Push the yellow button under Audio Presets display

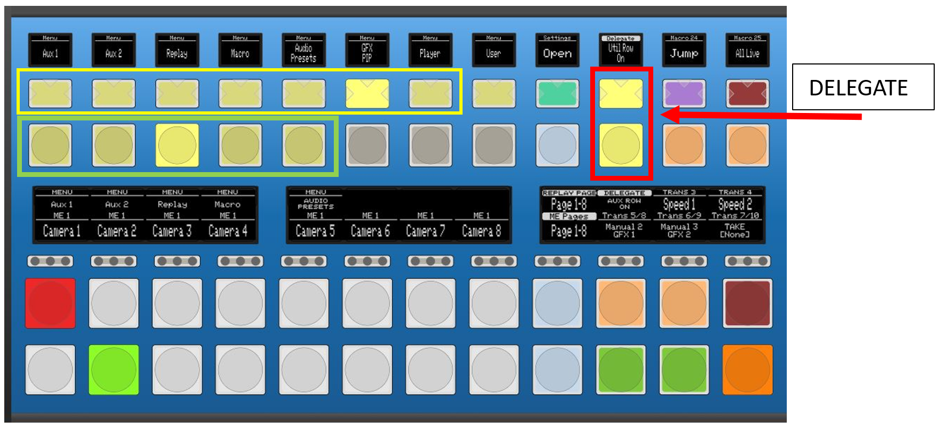point(304,94)
